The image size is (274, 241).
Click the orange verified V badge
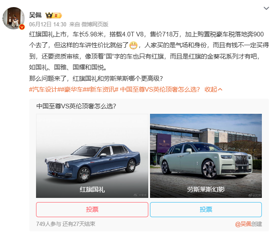point(22,27)
